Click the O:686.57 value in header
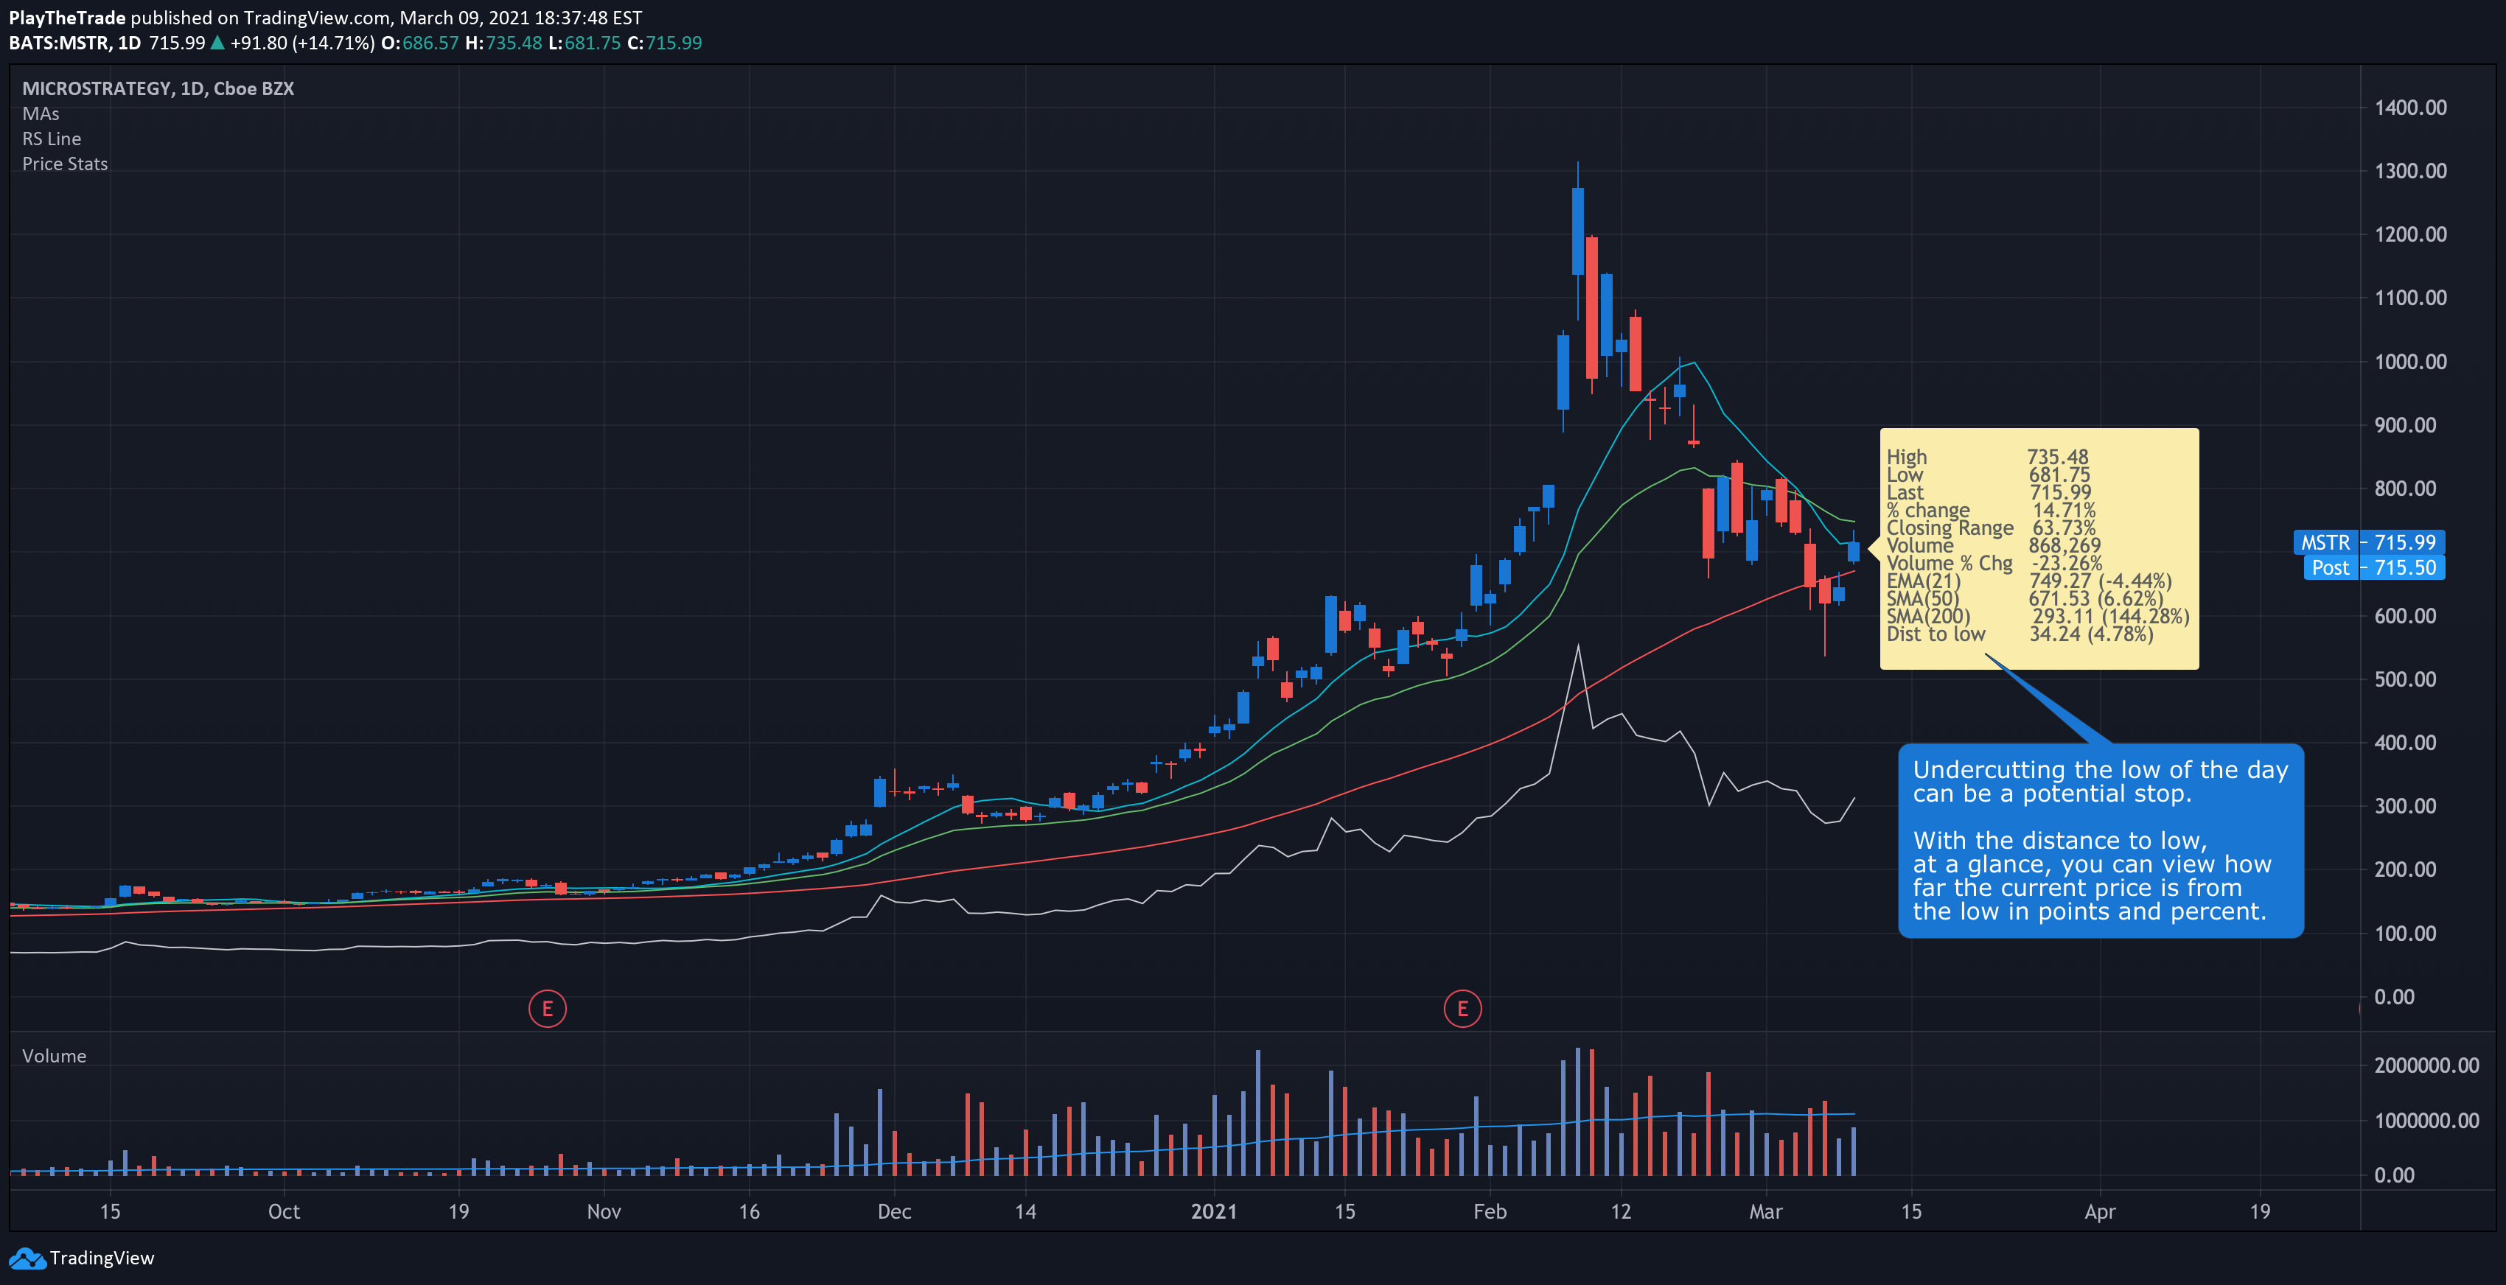2506x1285 pixels. [419, 43]
